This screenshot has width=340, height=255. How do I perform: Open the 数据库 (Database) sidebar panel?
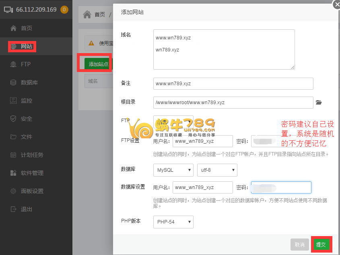(x=25, y=82)
